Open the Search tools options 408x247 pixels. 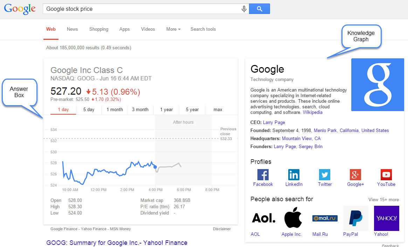point(203,29)
